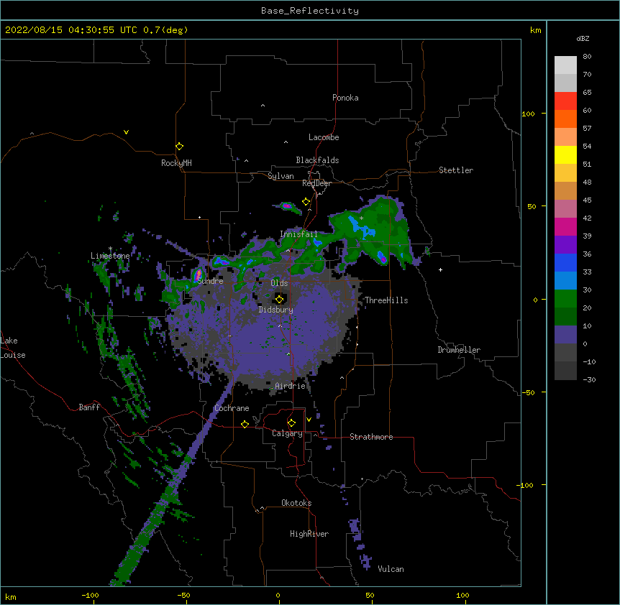Click the yellow diamond marker above RockyMH
The image size is (620, 605).
(179, 147)
